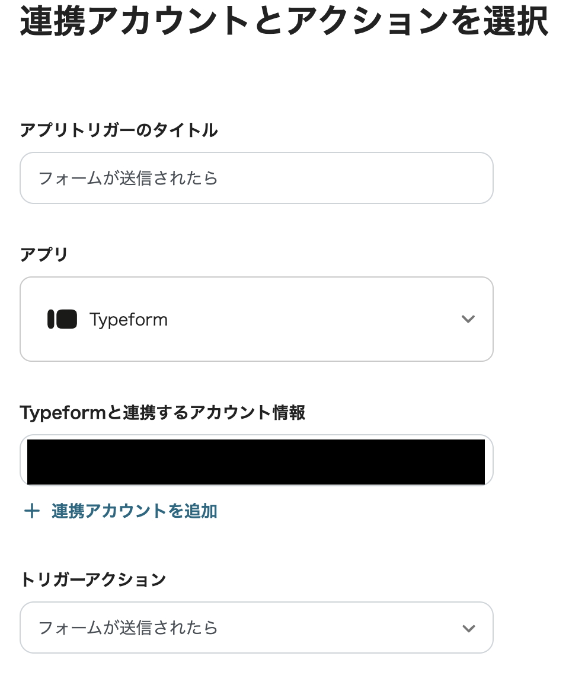This screenshot has height=688, width=569.
Task: Click the Typeform app logo icon
Action: click(62, 319)
